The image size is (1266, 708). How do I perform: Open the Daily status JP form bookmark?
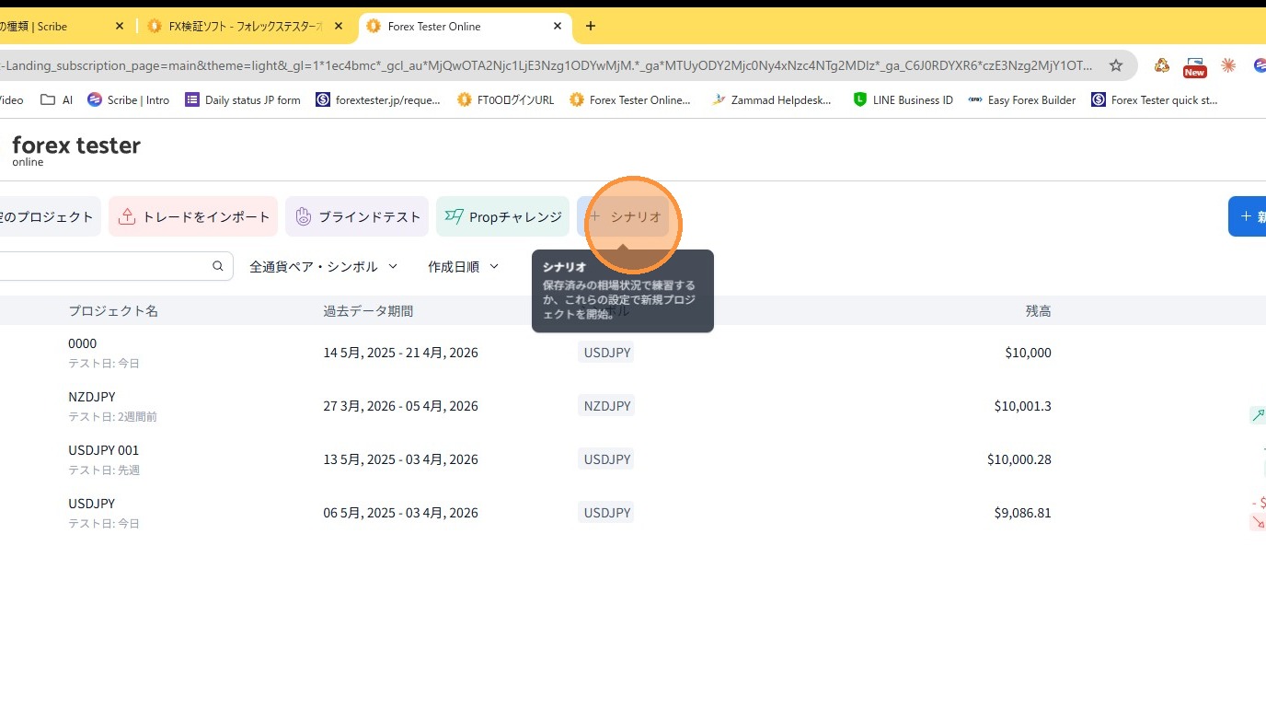[x=243, y=100]
